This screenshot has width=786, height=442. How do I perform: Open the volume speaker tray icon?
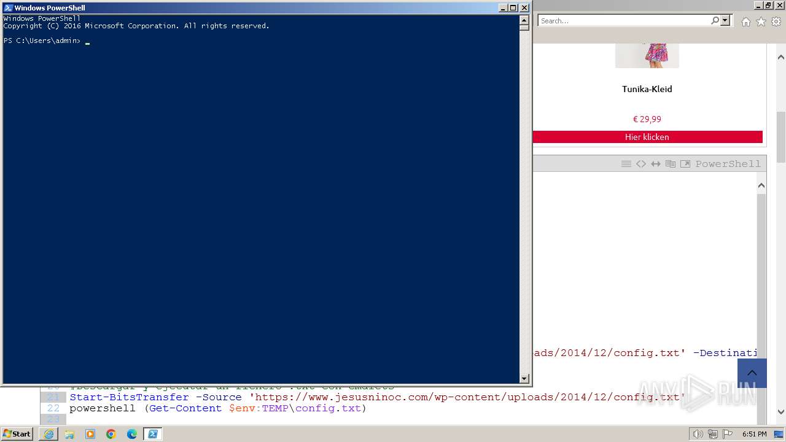click(x=698, y=434)
